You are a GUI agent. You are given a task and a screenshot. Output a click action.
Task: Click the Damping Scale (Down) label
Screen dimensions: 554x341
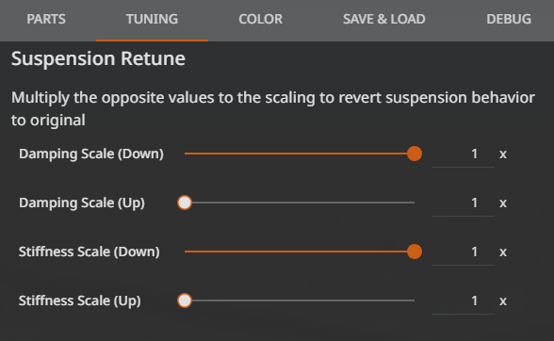(x=91, y=154)
